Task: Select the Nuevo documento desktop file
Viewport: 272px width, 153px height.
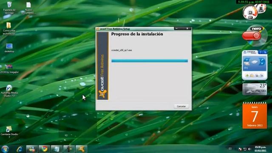Action: tap(28, 8)
